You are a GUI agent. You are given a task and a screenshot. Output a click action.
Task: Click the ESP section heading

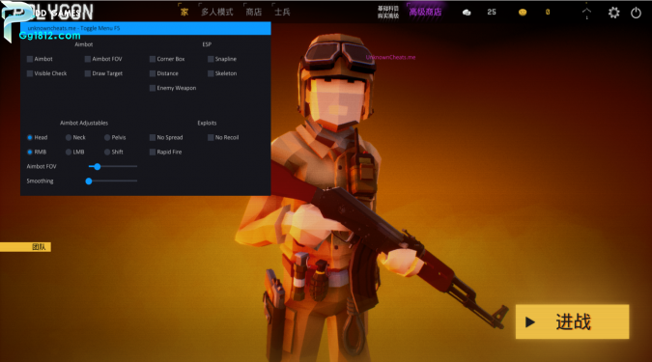click(207, 44)
